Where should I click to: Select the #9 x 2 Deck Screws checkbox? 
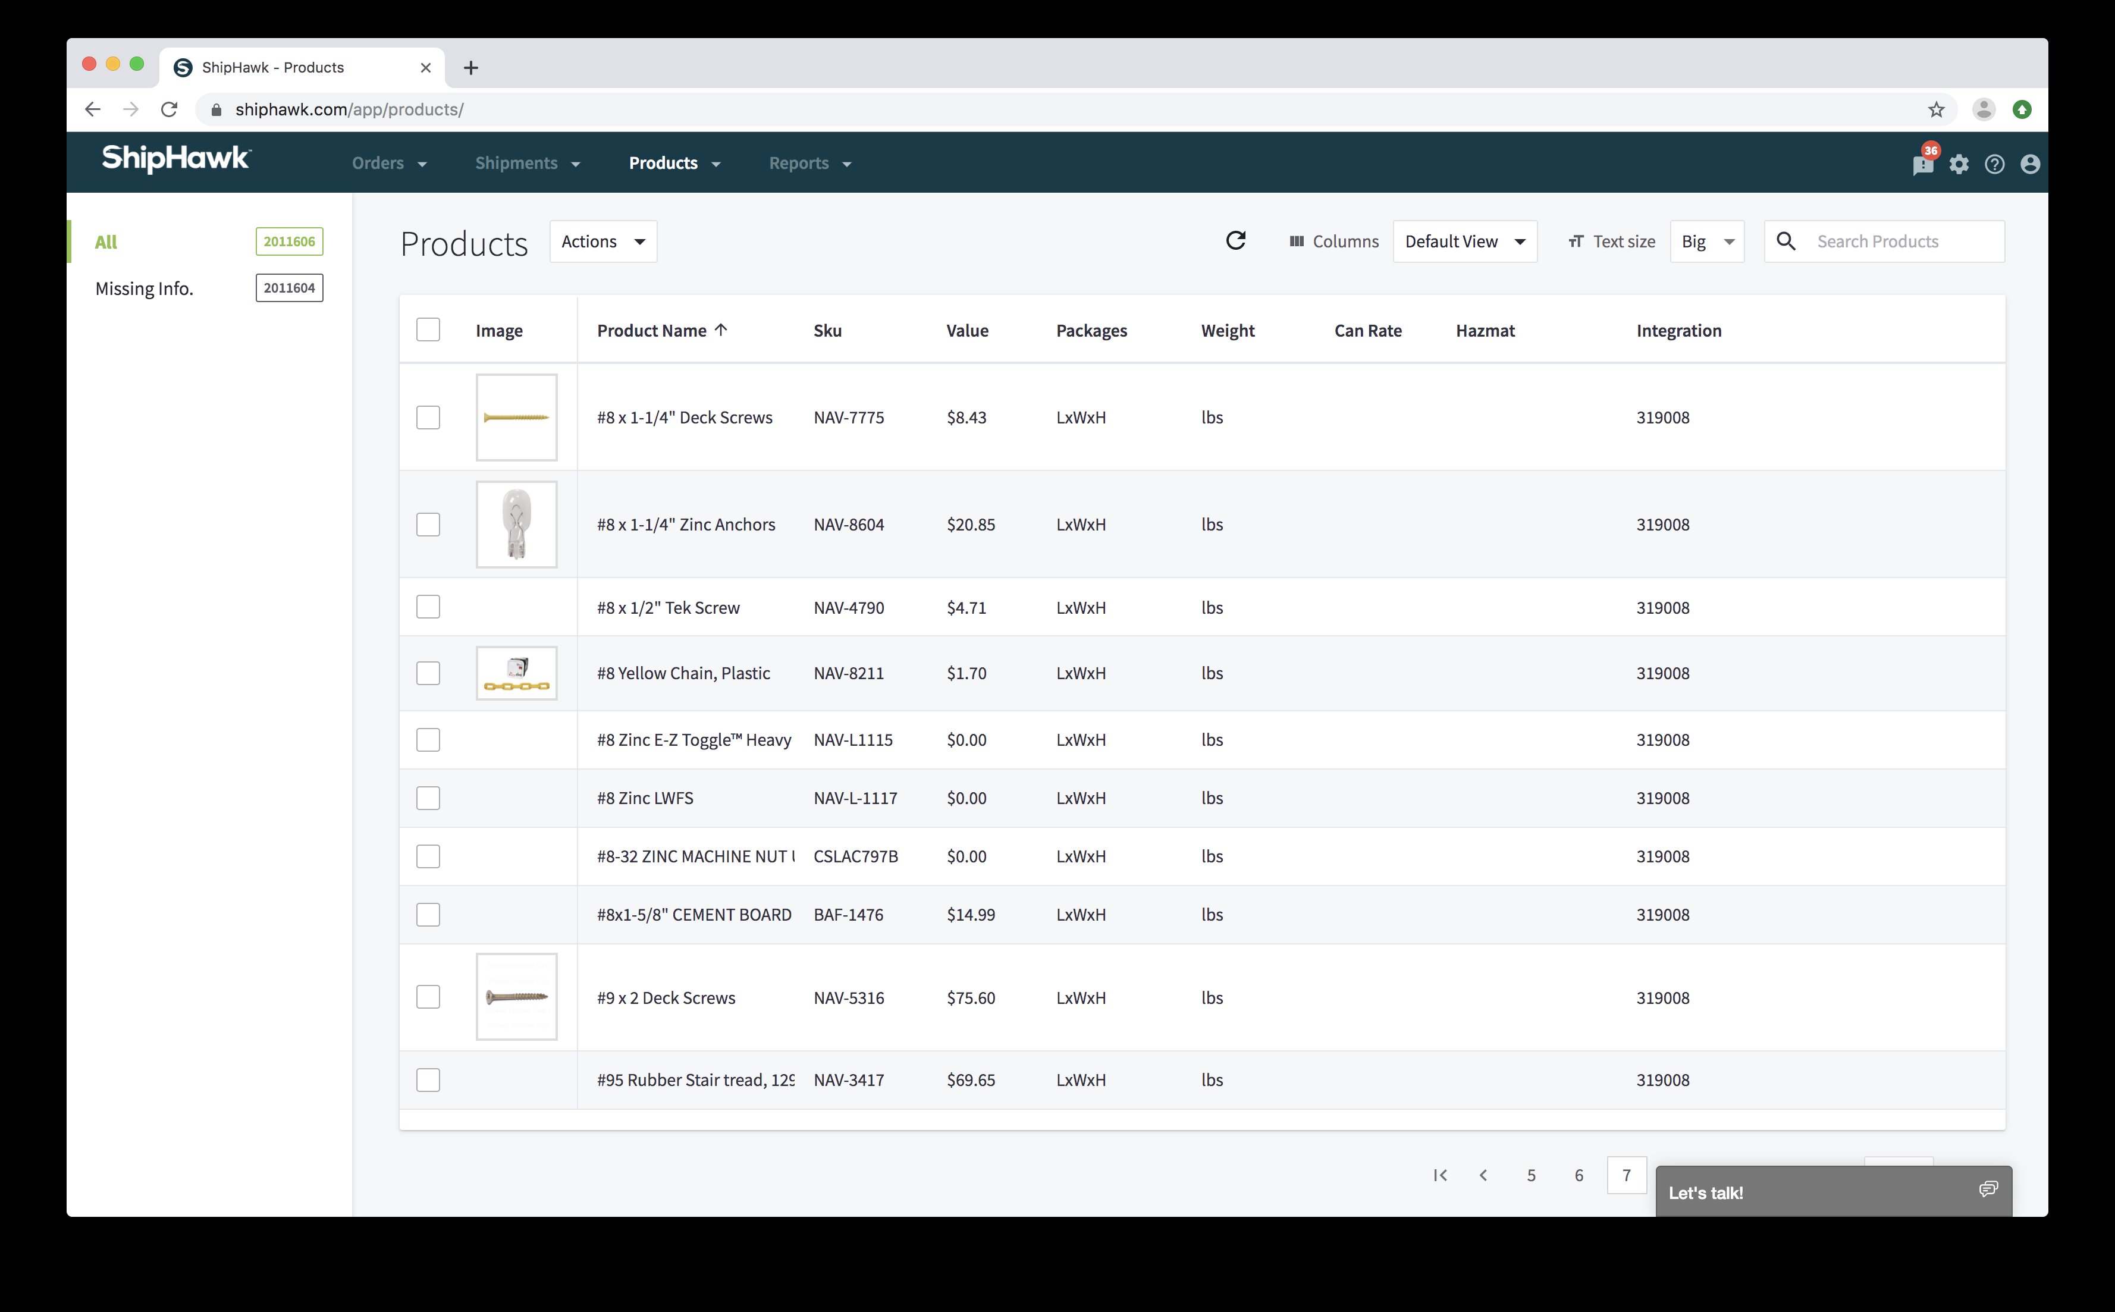428,997
